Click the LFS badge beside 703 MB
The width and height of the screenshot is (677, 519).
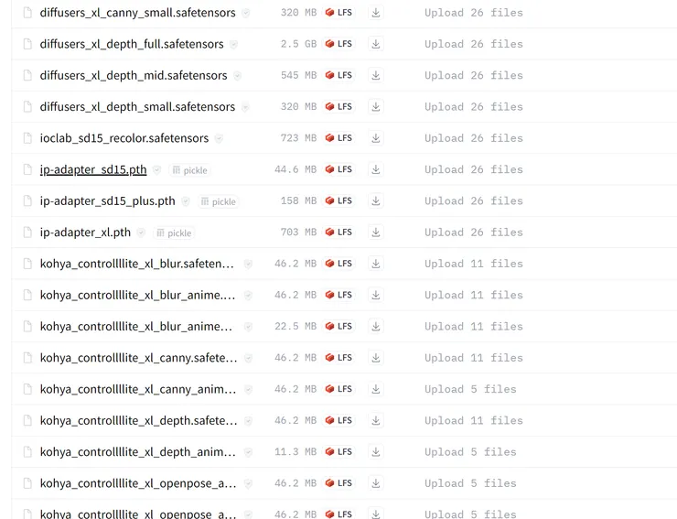coord(338,232)
